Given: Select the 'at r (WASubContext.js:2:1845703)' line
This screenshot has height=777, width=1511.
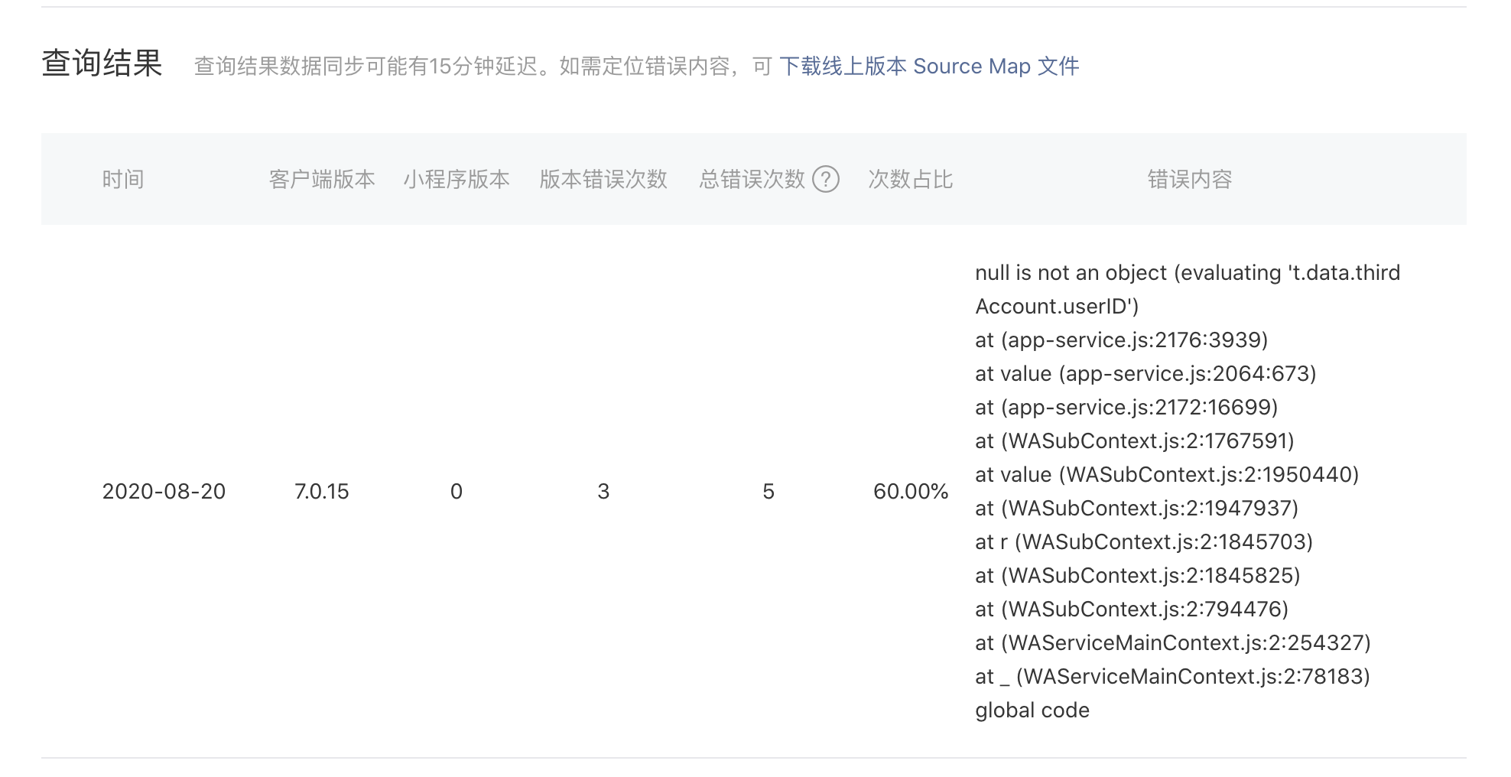Looking at the screenshot, I should 1144,542.
